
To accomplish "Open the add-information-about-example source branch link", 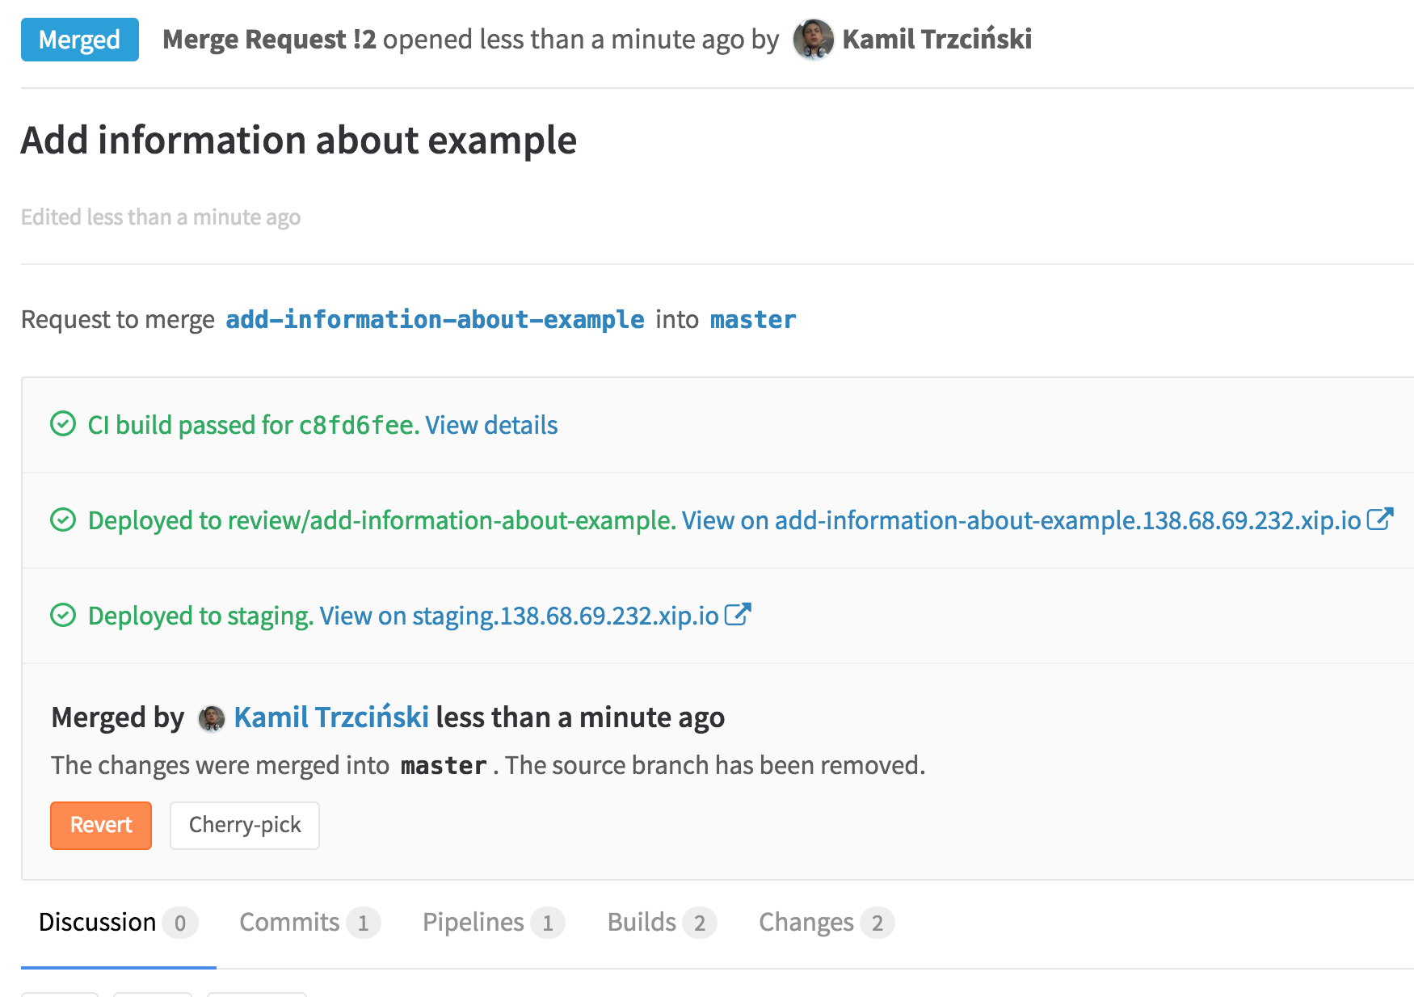I will pyautogui.click(x=435, y=320).
